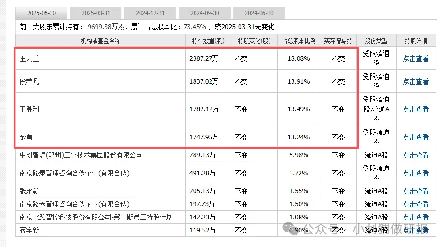Click the 持有数量(股) column header
Screen dimensions: 442x247
[x=208, y=41]
